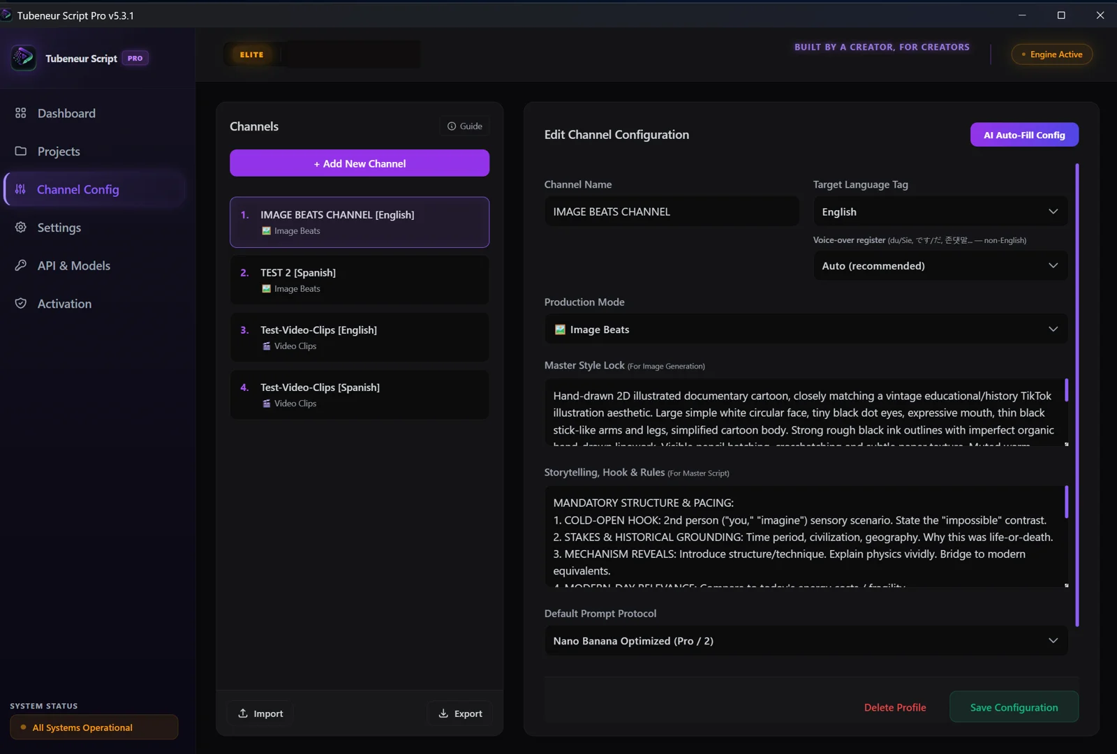The width and height of the screenshot is (1117, 754).
Task: Click the configuration panel vertical scrollbar
Action: [1077, 394]
